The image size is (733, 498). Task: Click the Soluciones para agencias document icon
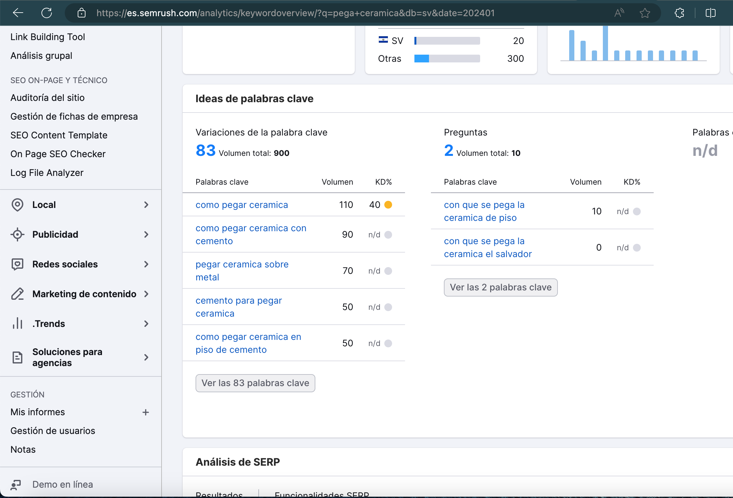pyautogui.click(x=17, y=357)
